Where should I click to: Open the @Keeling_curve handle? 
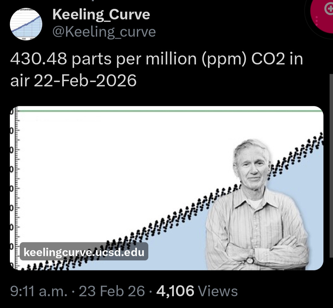(x=104, y=31)
